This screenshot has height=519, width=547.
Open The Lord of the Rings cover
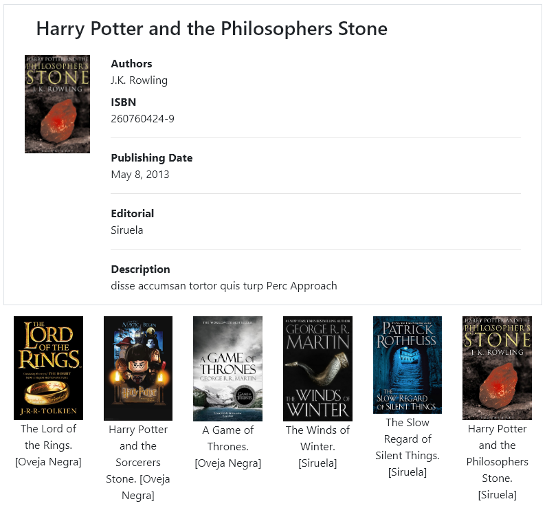[48, 368]
